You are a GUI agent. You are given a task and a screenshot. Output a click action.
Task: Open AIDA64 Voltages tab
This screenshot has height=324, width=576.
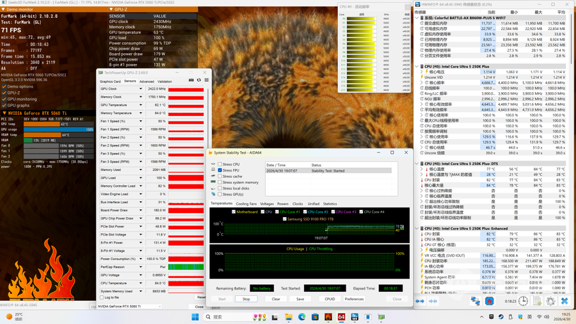pos(267,204)
